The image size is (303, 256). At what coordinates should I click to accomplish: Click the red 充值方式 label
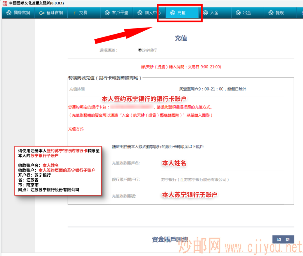pyautogui.click(x=76, y=129)
